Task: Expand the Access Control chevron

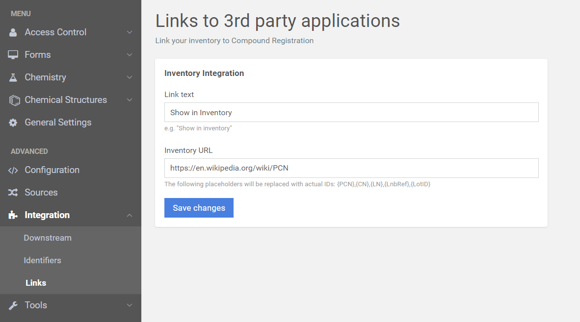Action: pyautogui.click(x=130, y=32)
